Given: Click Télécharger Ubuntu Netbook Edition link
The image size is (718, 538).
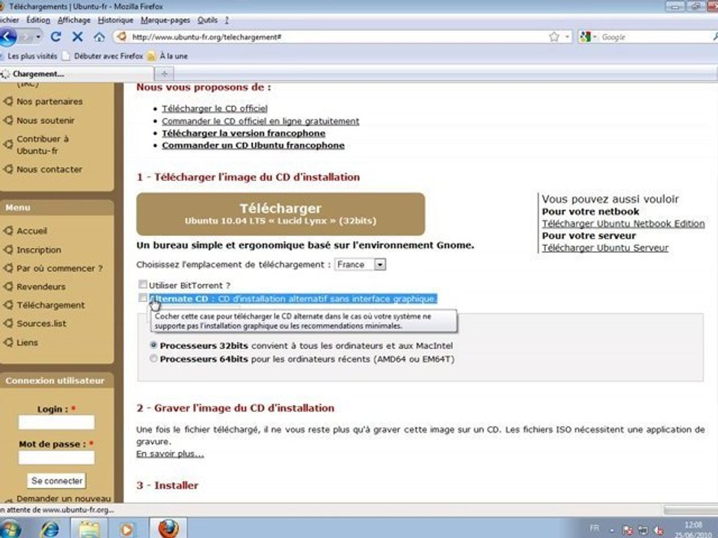Looking at the screenshot, I should point(623,223).
